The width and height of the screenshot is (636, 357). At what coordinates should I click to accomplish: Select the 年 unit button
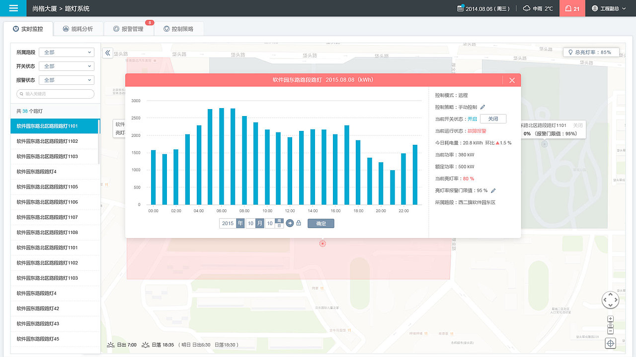point(240,224)
